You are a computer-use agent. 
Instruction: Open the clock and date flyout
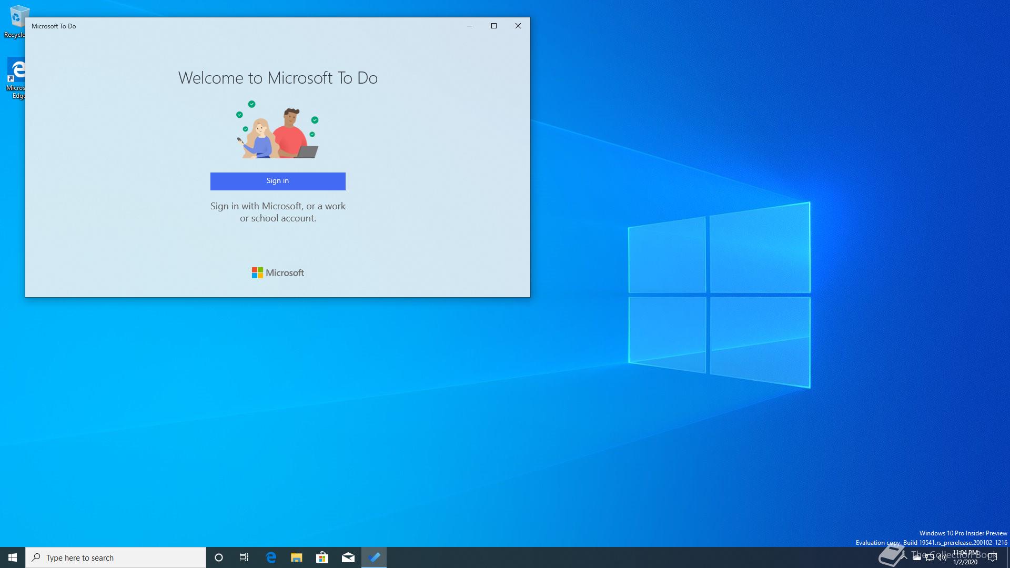(966, 557)
